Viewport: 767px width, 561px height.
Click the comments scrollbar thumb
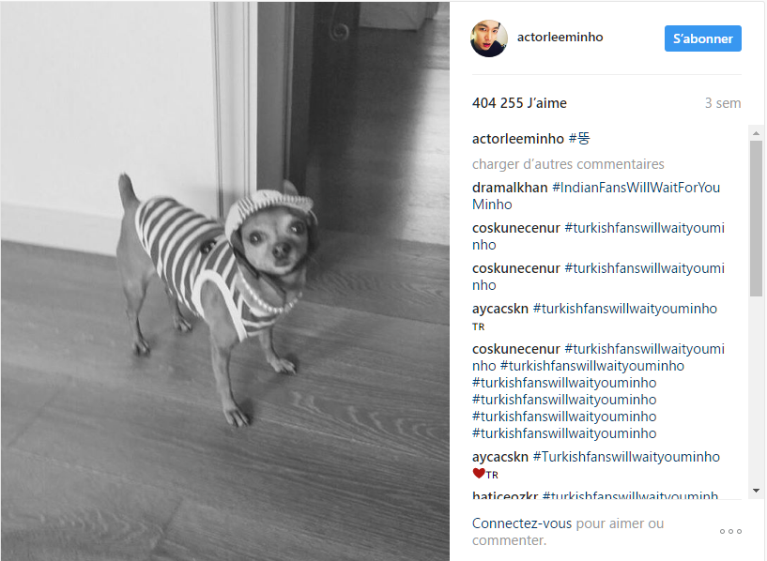(756, 219)
